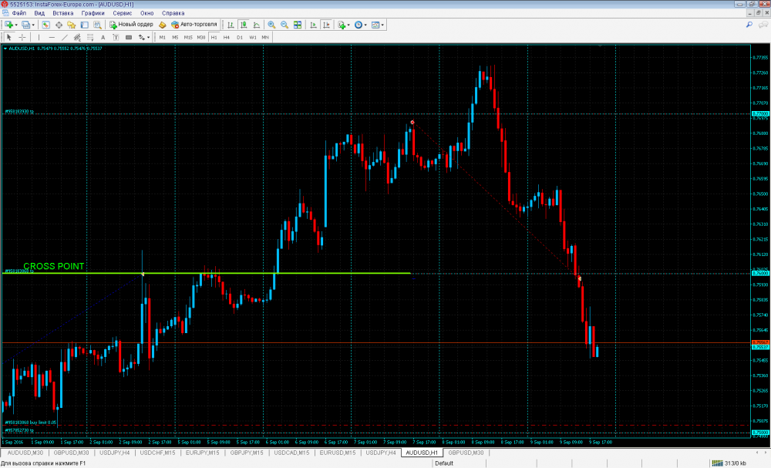Screen dimensions: 771x468
Task: Toggle chart Auto Scroll
Action: point(313,25)
